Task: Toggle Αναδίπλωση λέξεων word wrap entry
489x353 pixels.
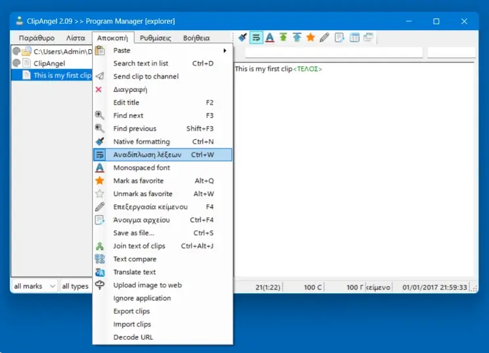Action: tap(163, 155)
